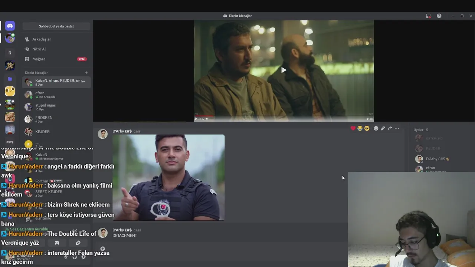The width and height of the screenshot is (475, 267).
Task: Open the Mağaza shop page
Action: [56, 59]
